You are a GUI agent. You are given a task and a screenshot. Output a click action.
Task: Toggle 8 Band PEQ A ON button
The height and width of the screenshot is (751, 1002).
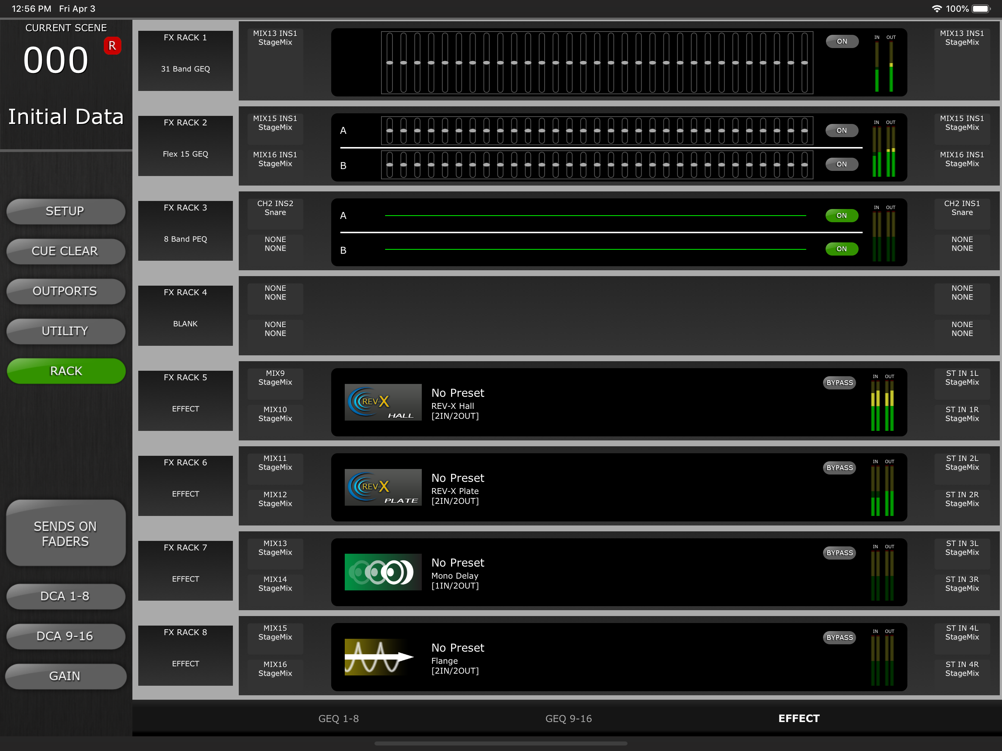[x=841, y=215]
